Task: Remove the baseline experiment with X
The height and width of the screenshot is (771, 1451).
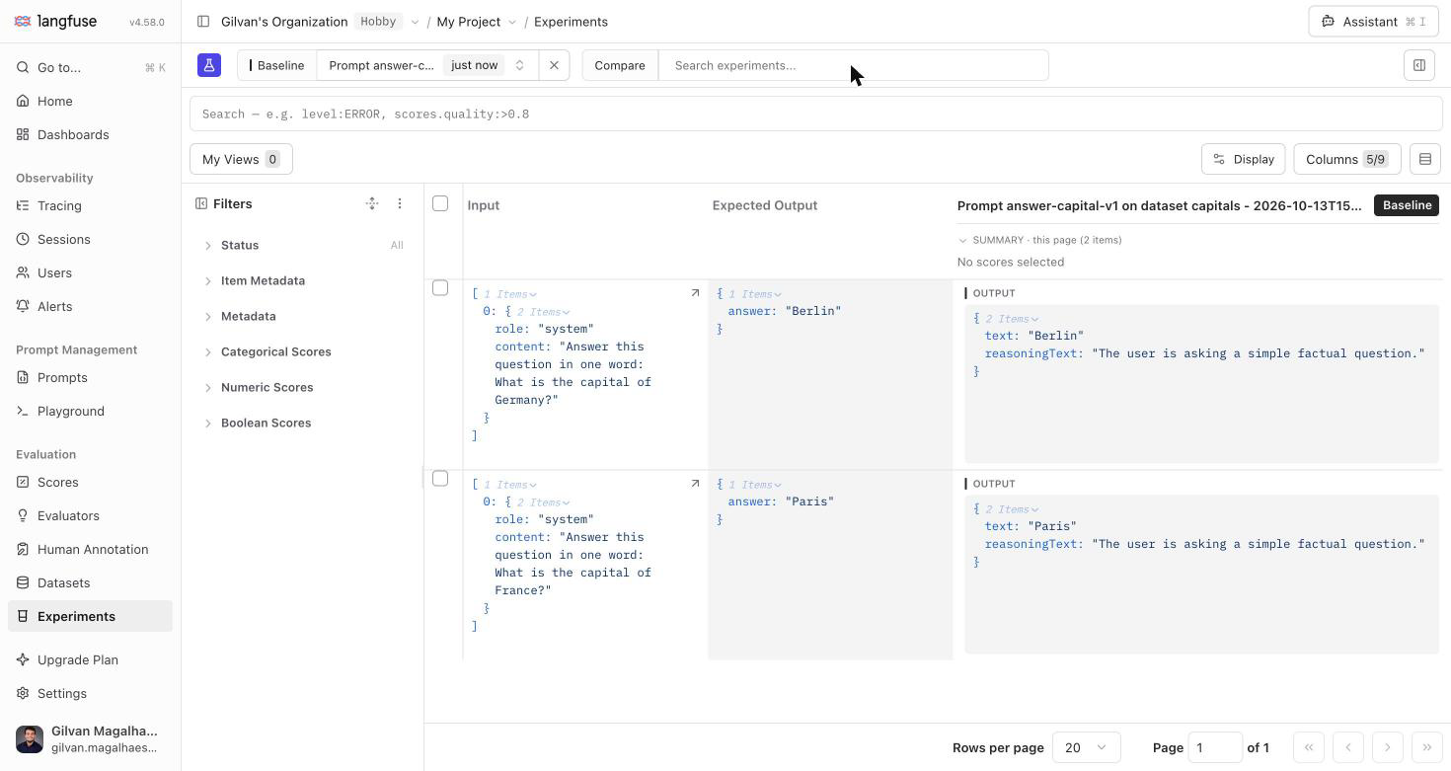Action: click(554, 65)
